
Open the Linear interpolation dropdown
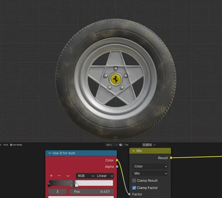pos(104,176)
